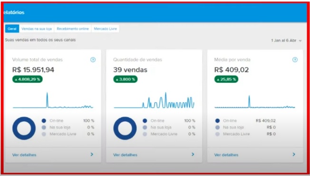Screen dimensions: 310x176
Task: Click On-line label in Quantidade de vendas card
Action: 157,121
